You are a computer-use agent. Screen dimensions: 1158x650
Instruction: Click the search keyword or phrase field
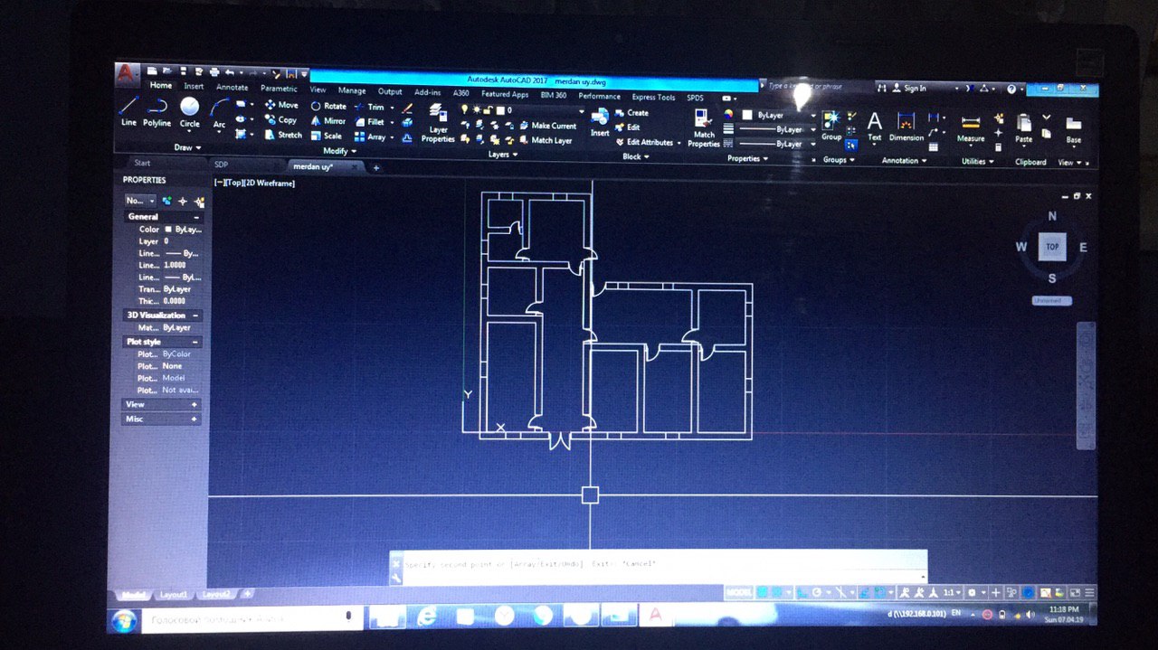pyautogui.click(x=816, y=87)
